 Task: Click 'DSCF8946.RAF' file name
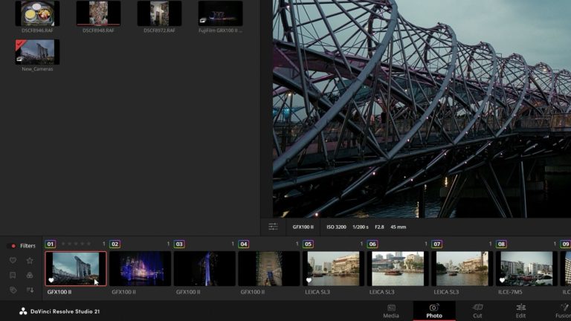point(37,30)
